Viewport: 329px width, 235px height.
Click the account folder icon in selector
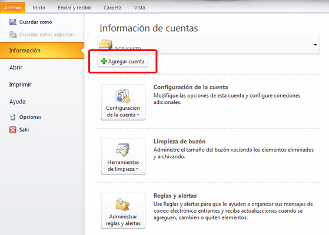pyautogui.click(x=105, y=45)
